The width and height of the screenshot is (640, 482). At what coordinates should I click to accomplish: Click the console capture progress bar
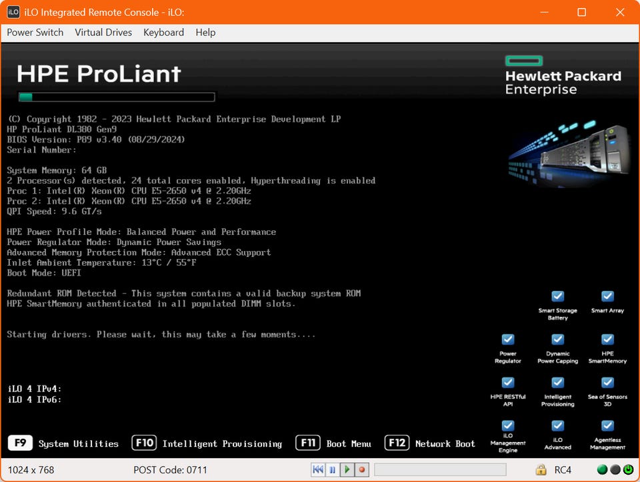click(440, 470)
